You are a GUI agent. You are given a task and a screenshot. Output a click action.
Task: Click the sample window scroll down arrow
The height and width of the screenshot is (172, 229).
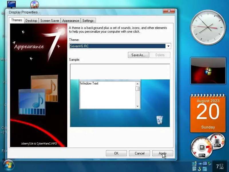click(x=137, y=106)
